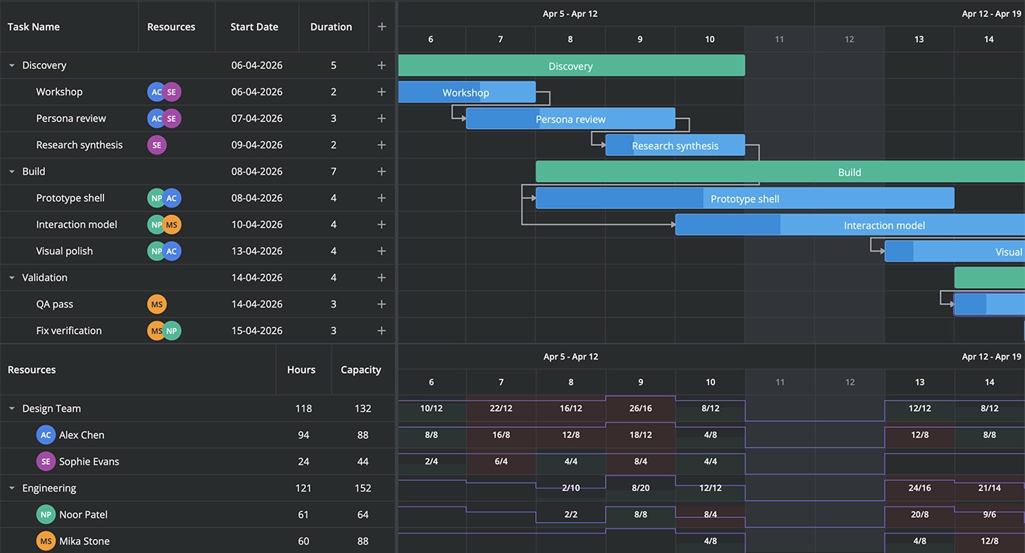Click SE avatar in Research synthesis row

coord(157,144)
